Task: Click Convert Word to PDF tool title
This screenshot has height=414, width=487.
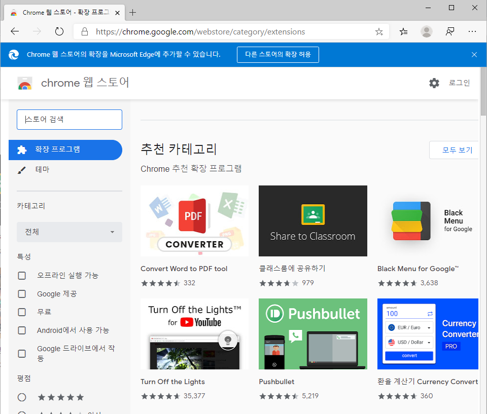Action: coord(184,269)
